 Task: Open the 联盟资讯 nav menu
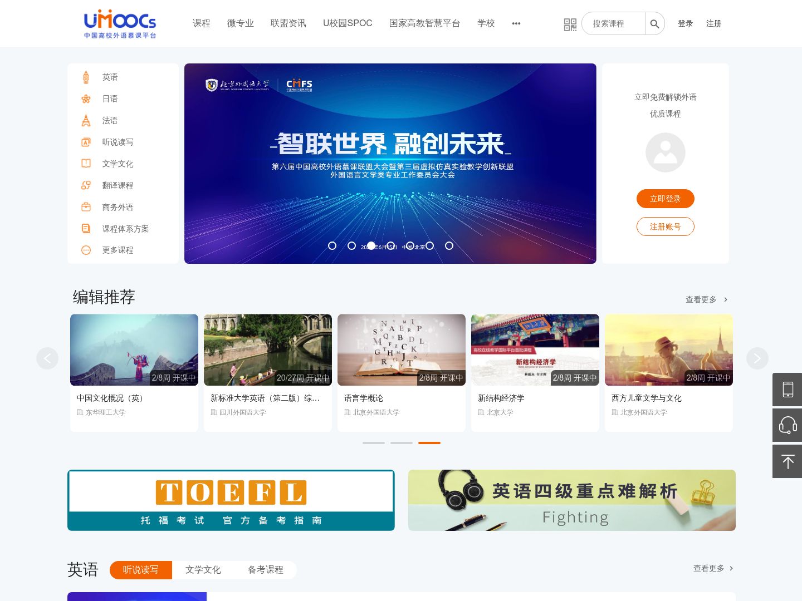click(x=288, y=23)
